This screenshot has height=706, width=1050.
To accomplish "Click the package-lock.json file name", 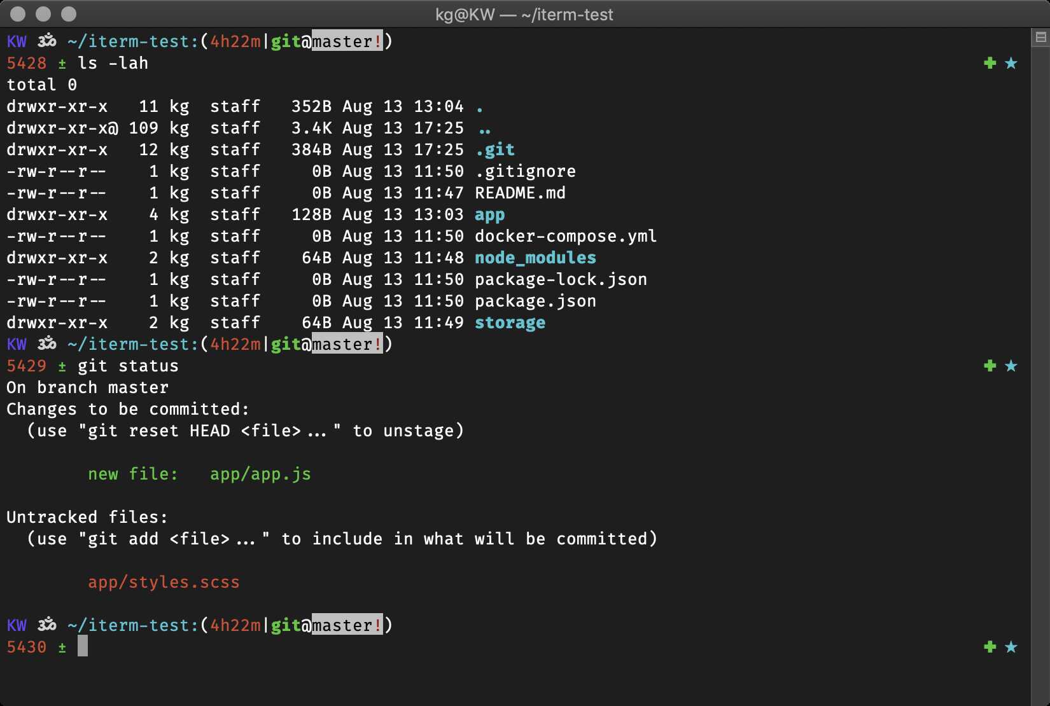I will (x=561, y=280).
